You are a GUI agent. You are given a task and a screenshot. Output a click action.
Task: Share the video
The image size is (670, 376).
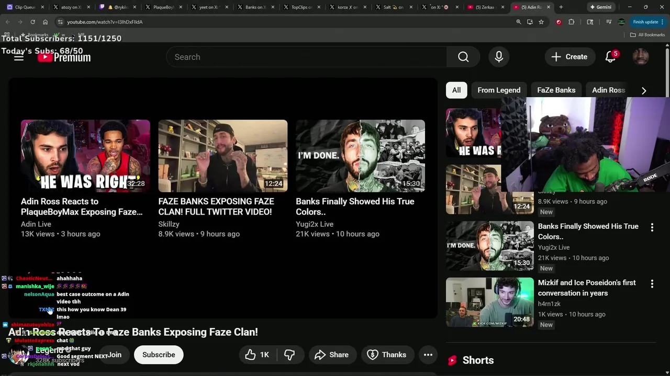[331, 355]
